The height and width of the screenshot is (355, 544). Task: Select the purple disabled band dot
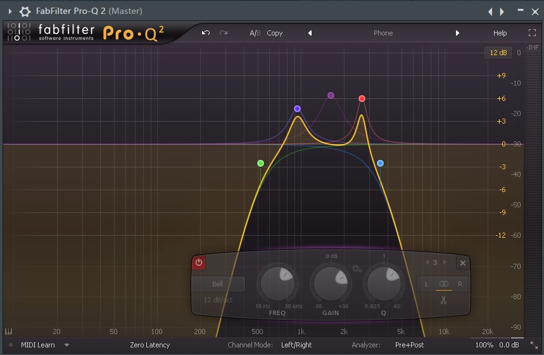[331, 95]
